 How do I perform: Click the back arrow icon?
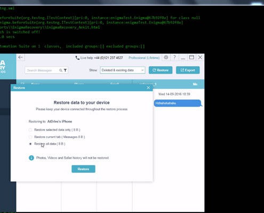point(20,58)
